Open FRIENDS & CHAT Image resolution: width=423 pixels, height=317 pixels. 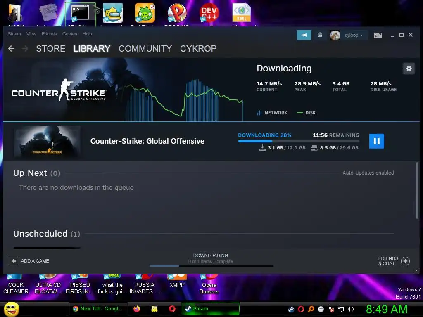tap(394, 261)
